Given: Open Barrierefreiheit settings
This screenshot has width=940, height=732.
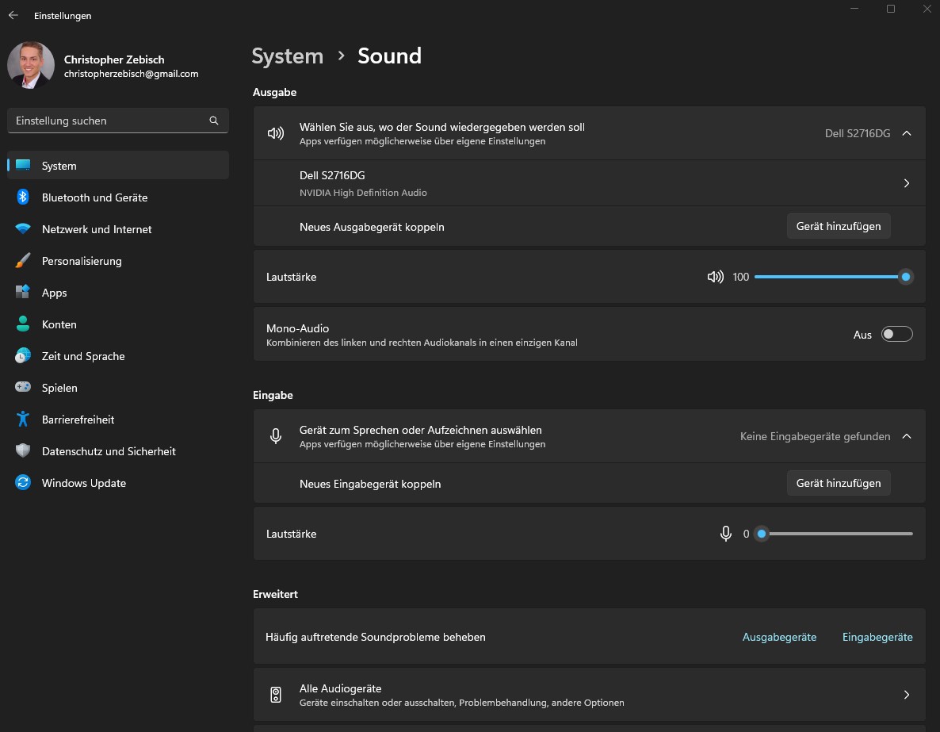Looking at the screenshot, I should coord(78,420).
